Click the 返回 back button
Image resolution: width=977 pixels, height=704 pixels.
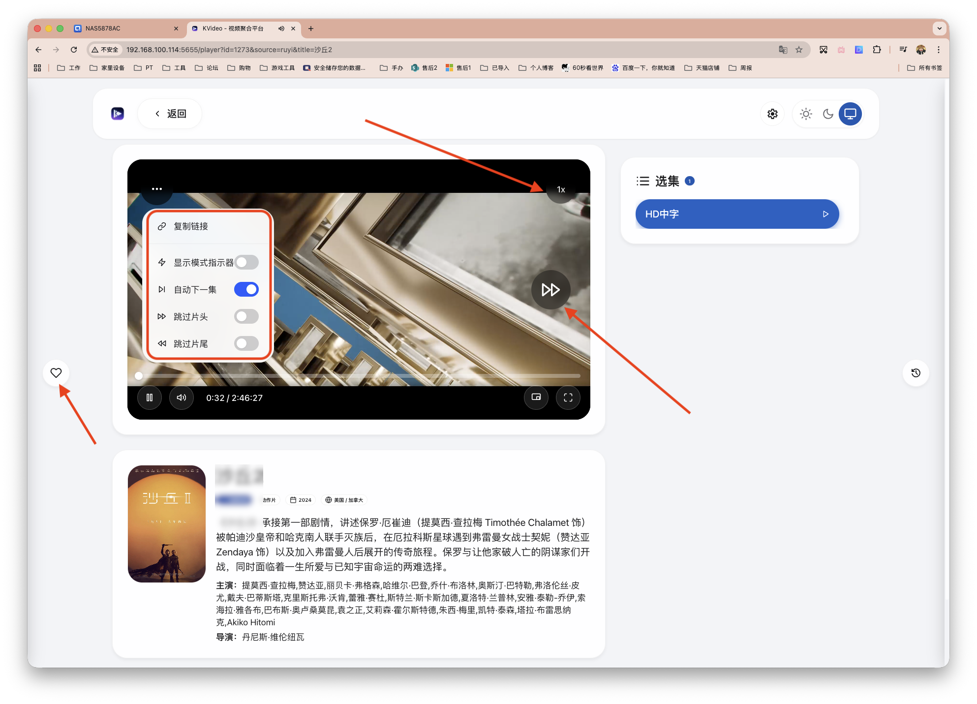click(x=169, y=114)
